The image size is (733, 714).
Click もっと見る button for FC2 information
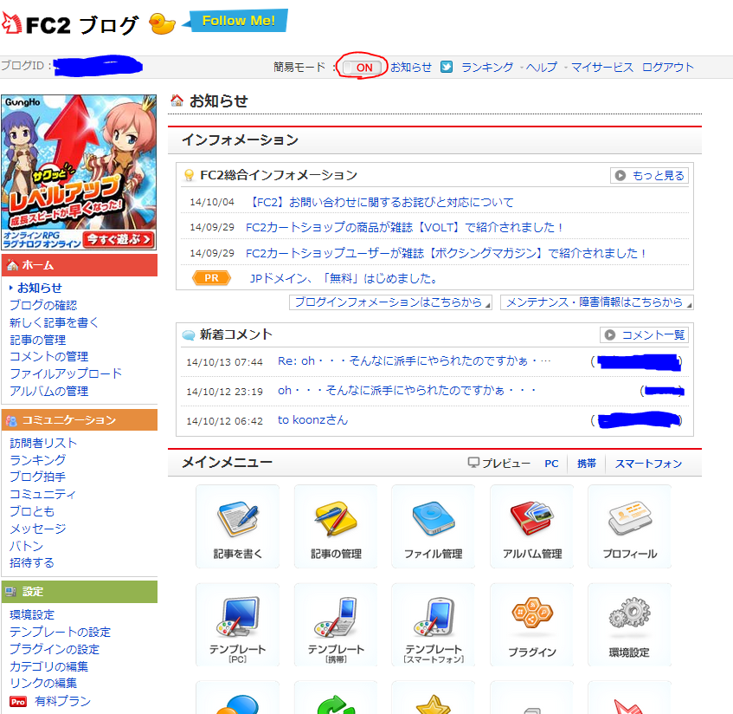pyautogui.click(x=649, y=176)
